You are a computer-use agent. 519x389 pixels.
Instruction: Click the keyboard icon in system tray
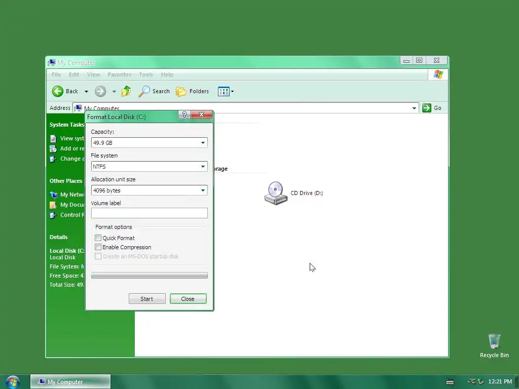click(450, 382)
